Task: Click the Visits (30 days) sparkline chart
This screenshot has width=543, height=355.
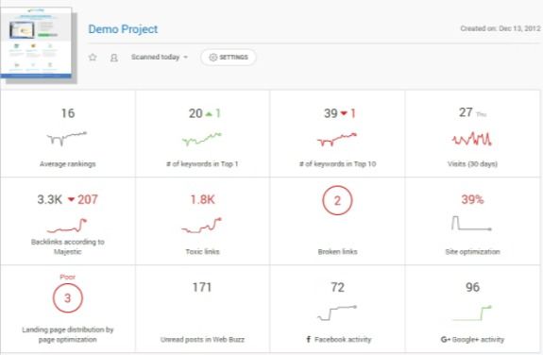Action: pyautogui.click(x=471, y=139)
